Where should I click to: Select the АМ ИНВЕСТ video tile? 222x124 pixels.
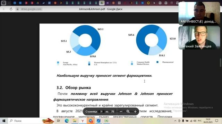[x=199, y=13]
